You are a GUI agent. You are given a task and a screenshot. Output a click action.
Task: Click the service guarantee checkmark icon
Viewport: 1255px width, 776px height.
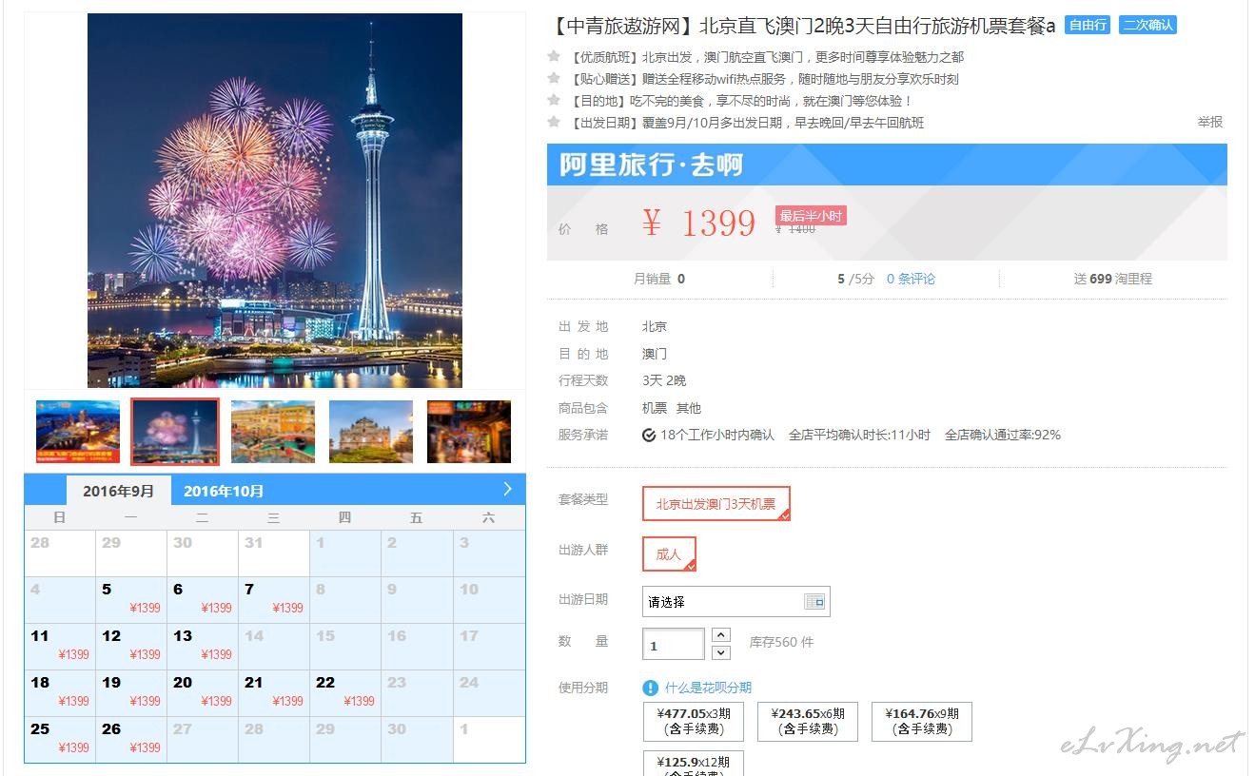point(649,436)
